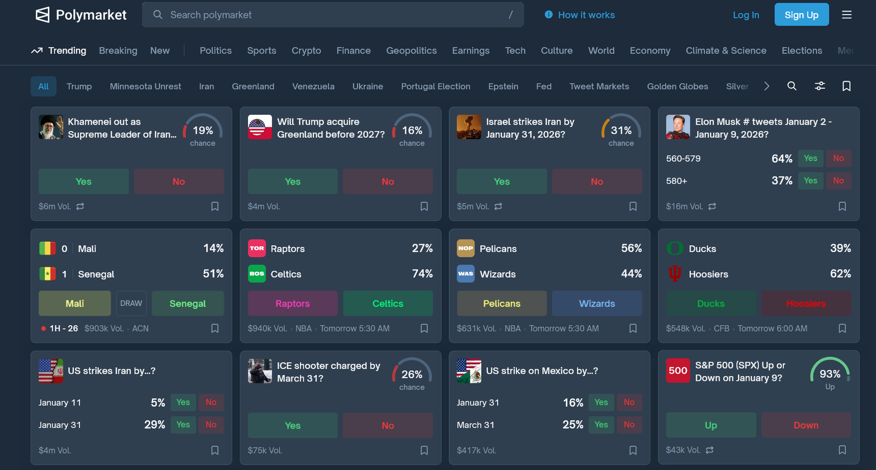Click the Elon Musk market thumbnail
This screenshot has width=876, height=470.
678,127
